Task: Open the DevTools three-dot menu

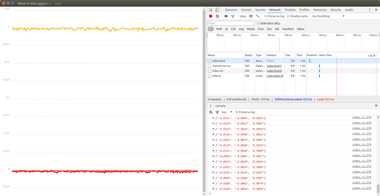Action: tap(370, 10)
